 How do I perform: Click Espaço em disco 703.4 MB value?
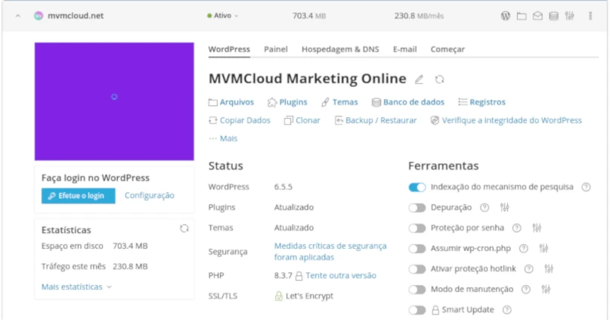(130, 246)
